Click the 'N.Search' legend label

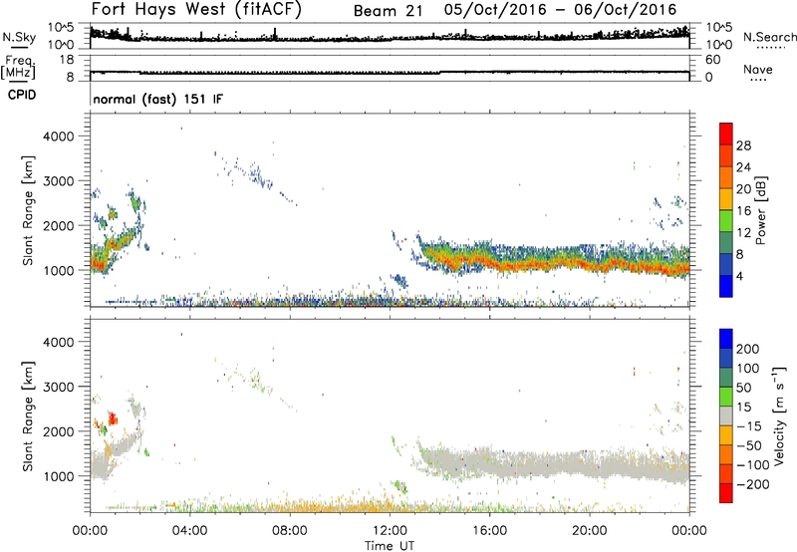pos(770,37)
